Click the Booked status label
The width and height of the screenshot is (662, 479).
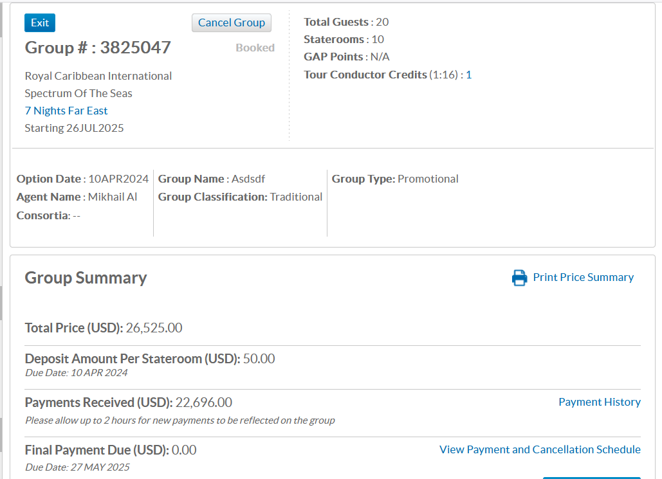coord(255,48)
